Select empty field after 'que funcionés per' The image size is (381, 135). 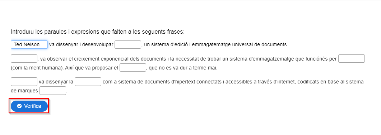tap(352, 59)
